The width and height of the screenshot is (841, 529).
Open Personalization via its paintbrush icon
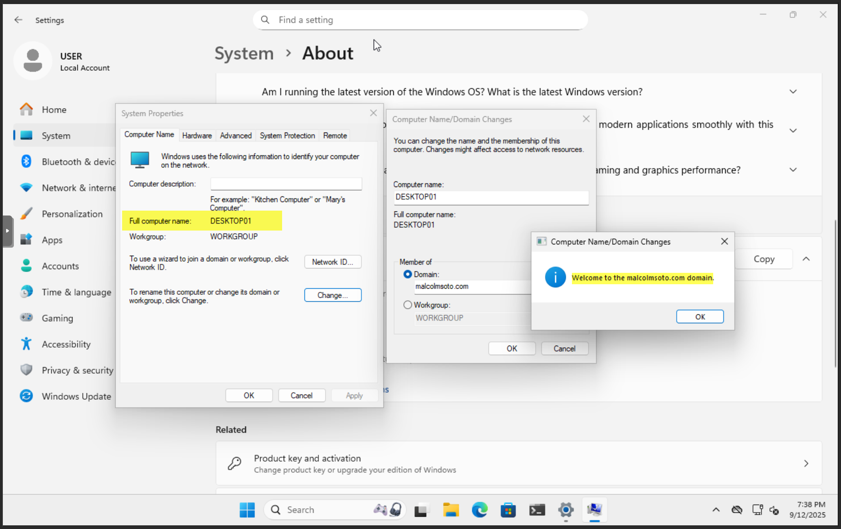tap(26, 213)
